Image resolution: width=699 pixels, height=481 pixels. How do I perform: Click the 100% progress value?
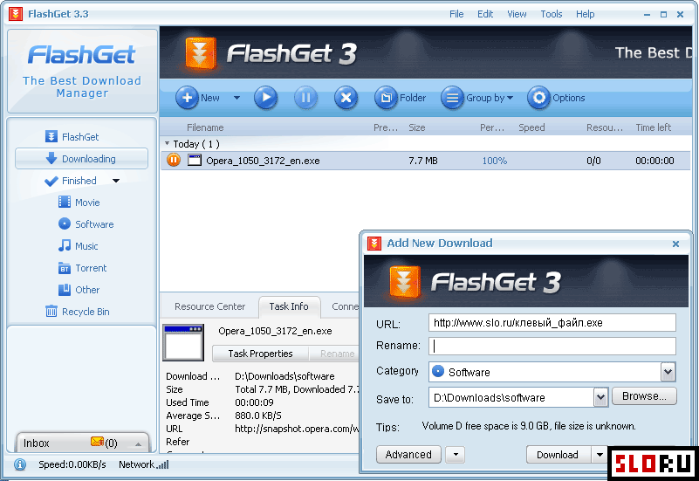click(495, 161)
